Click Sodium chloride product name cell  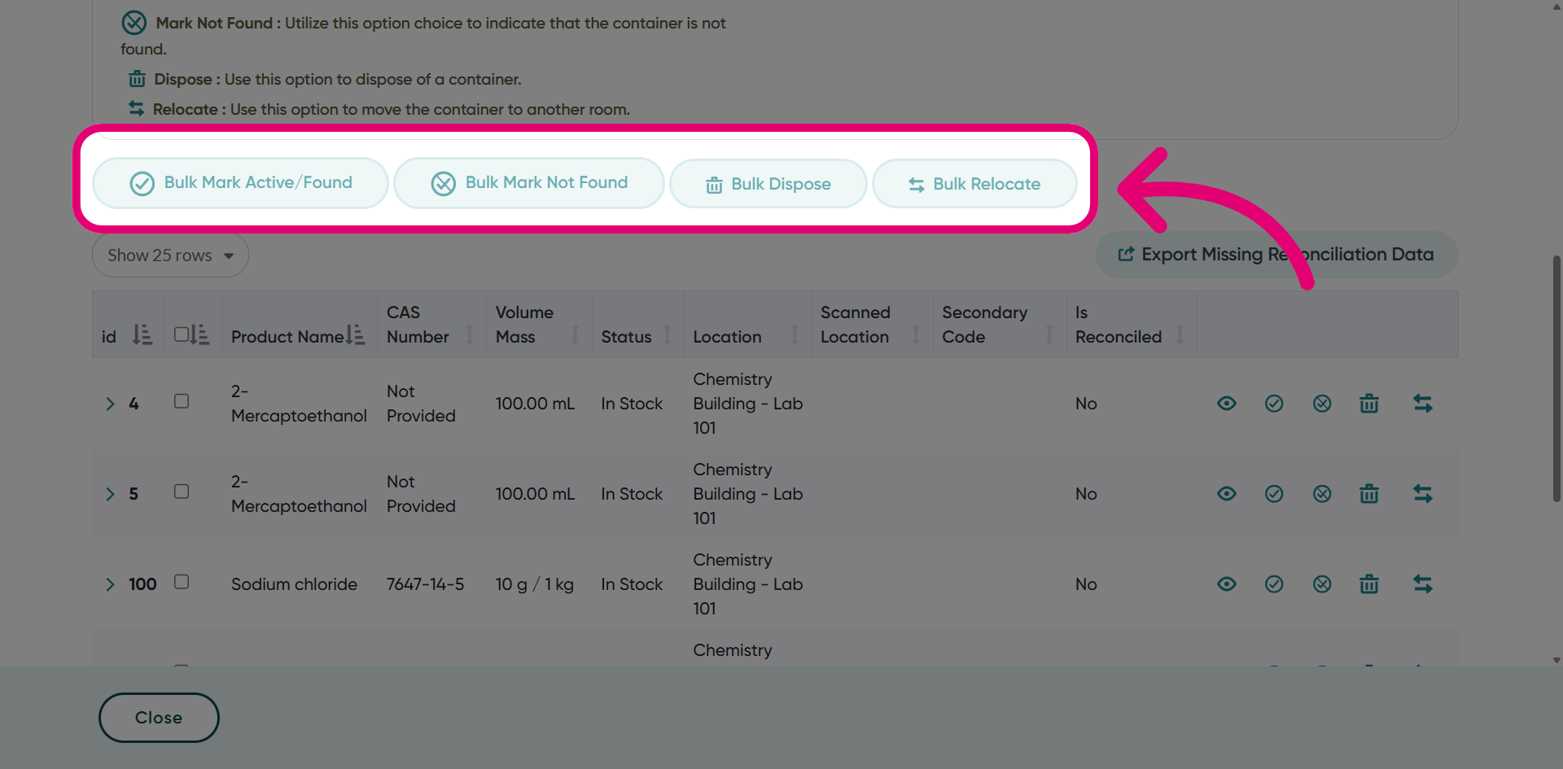(x=294, y=584)
